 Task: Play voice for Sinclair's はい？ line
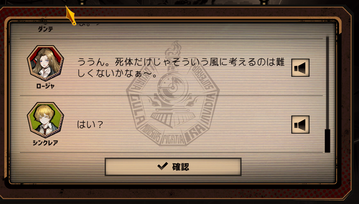click(x=300, y=124)
